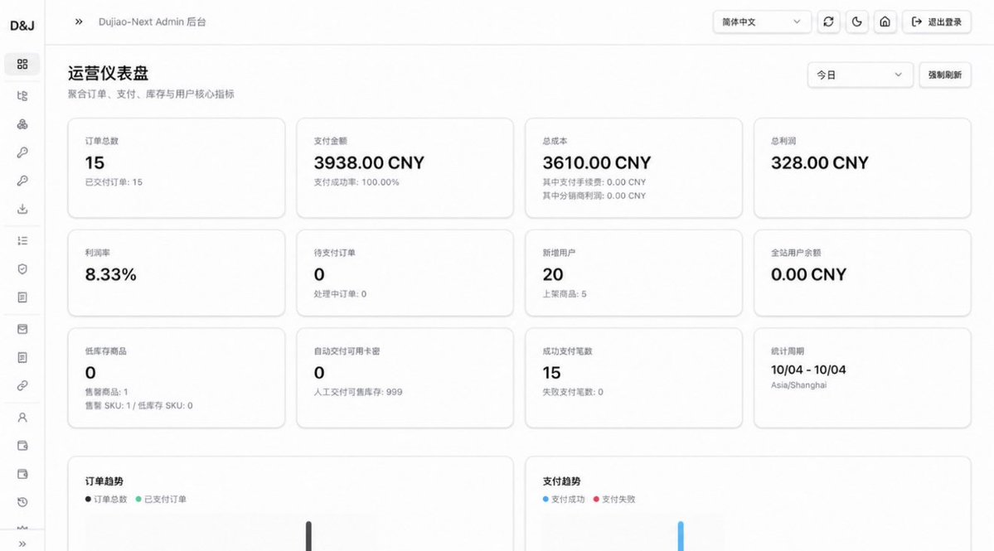The image size is (994, 551).
Task: Click the refresh arrows icon in header
Action: (828, 22)
